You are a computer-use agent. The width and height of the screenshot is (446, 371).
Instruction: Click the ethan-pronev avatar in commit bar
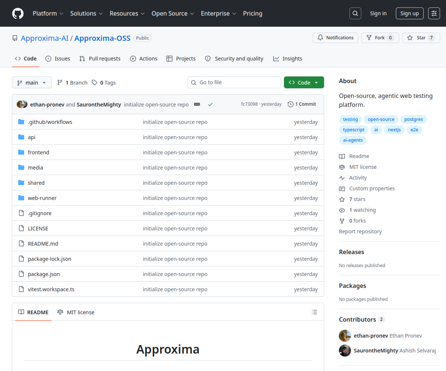(x=20, y=104)
